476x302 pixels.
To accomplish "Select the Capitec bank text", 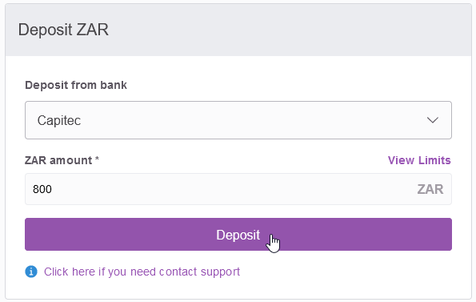I will point(59,121).
